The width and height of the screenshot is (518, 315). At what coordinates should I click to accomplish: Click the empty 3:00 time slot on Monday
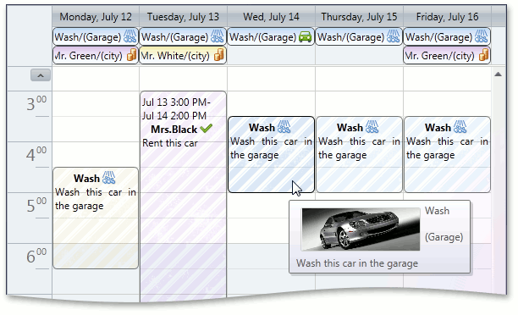coord(96,104)
